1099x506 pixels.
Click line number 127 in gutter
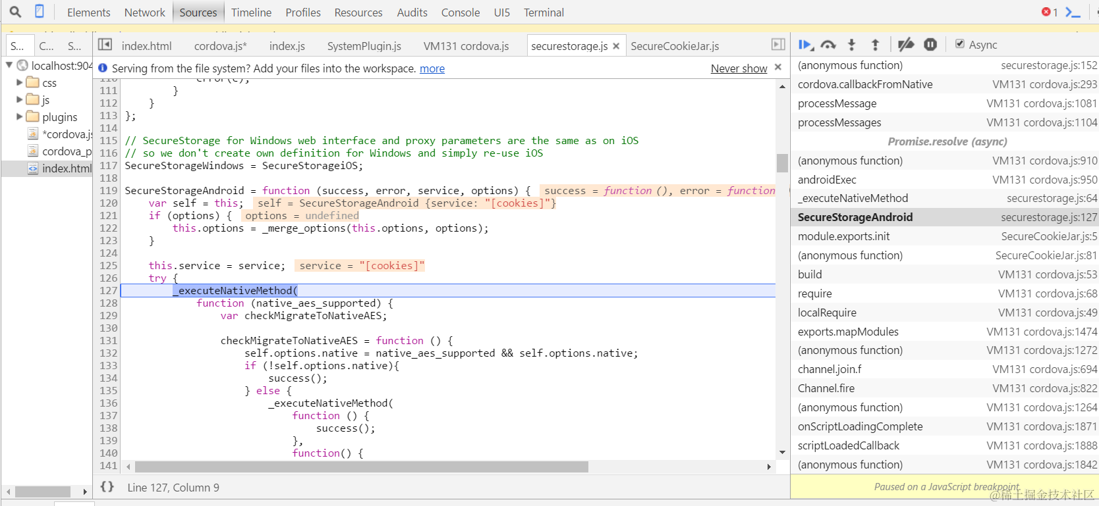pos(108,290)
